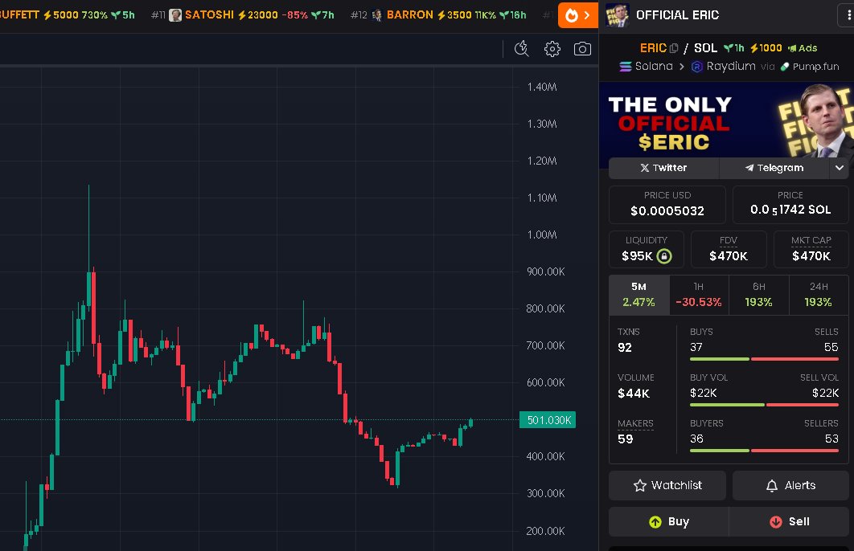Image resolution: width=854 pixels, height=551 pixels.
Task: Click the Buy button
Action: tap(669, 521)
